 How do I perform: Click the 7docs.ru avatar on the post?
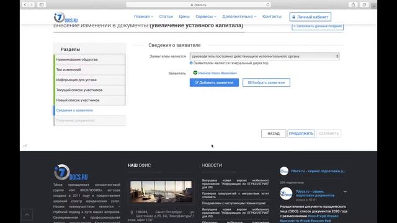[x=286, y=194]
